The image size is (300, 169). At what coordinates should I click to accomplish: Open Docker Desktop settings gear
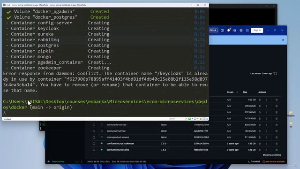pyautogui.click(x=241, y=30)
